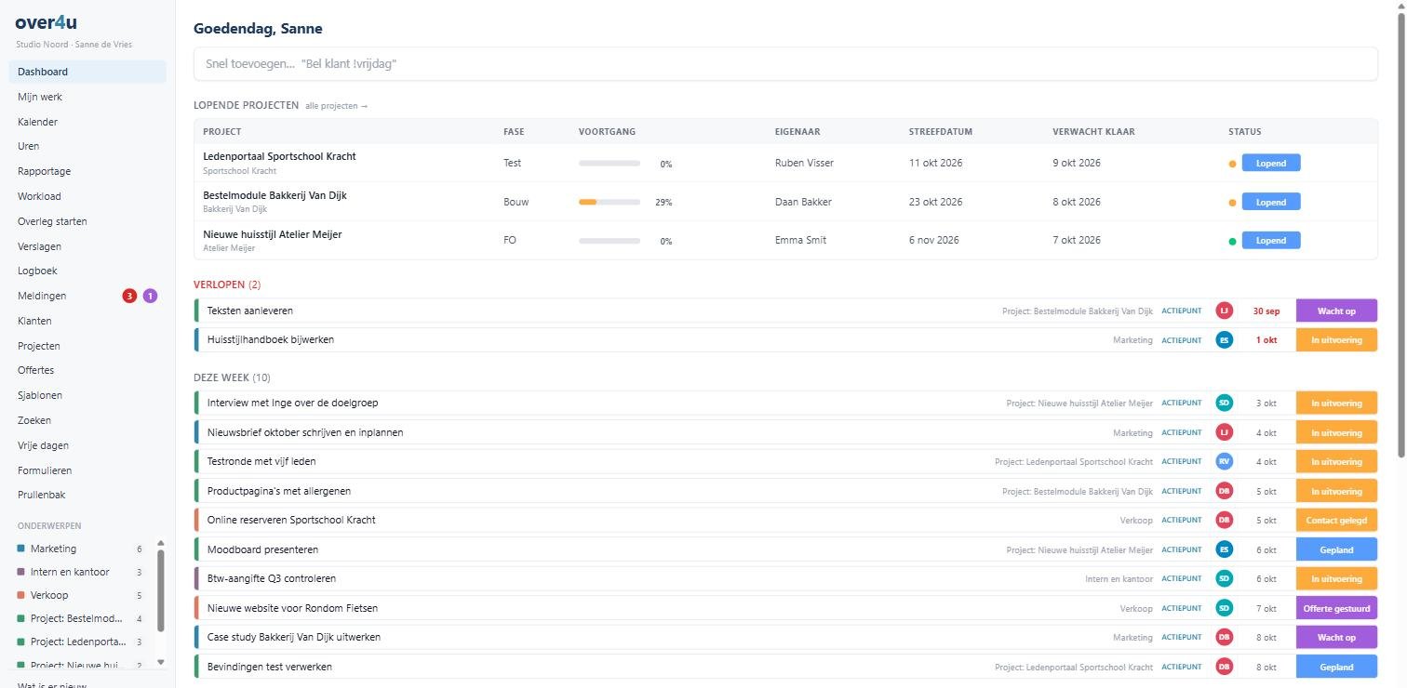Open the Prullenbak page
The height and width of the screenshot is (688, 1407).
coord(87,495)
